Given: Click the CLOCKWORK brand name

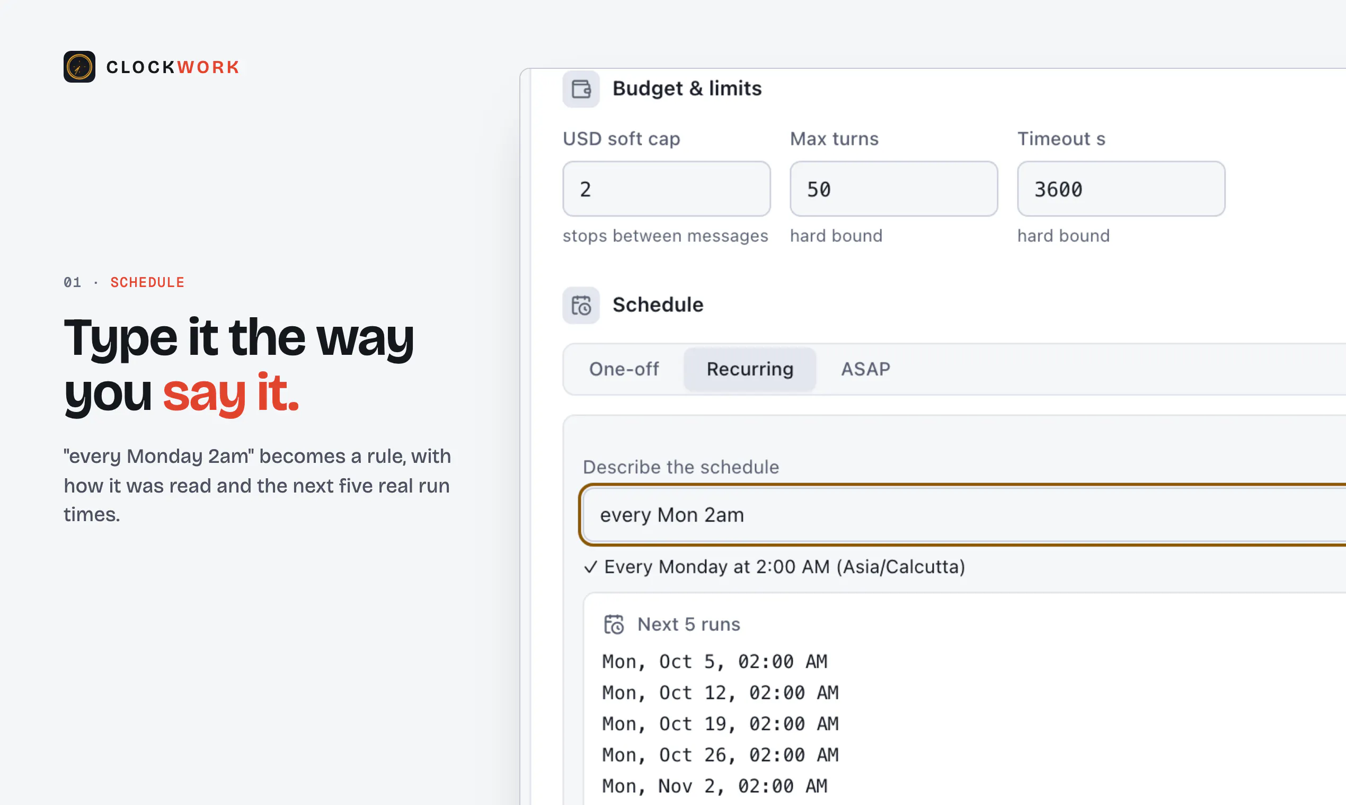Looking at the screenshot, I should (x=173, y=67).
